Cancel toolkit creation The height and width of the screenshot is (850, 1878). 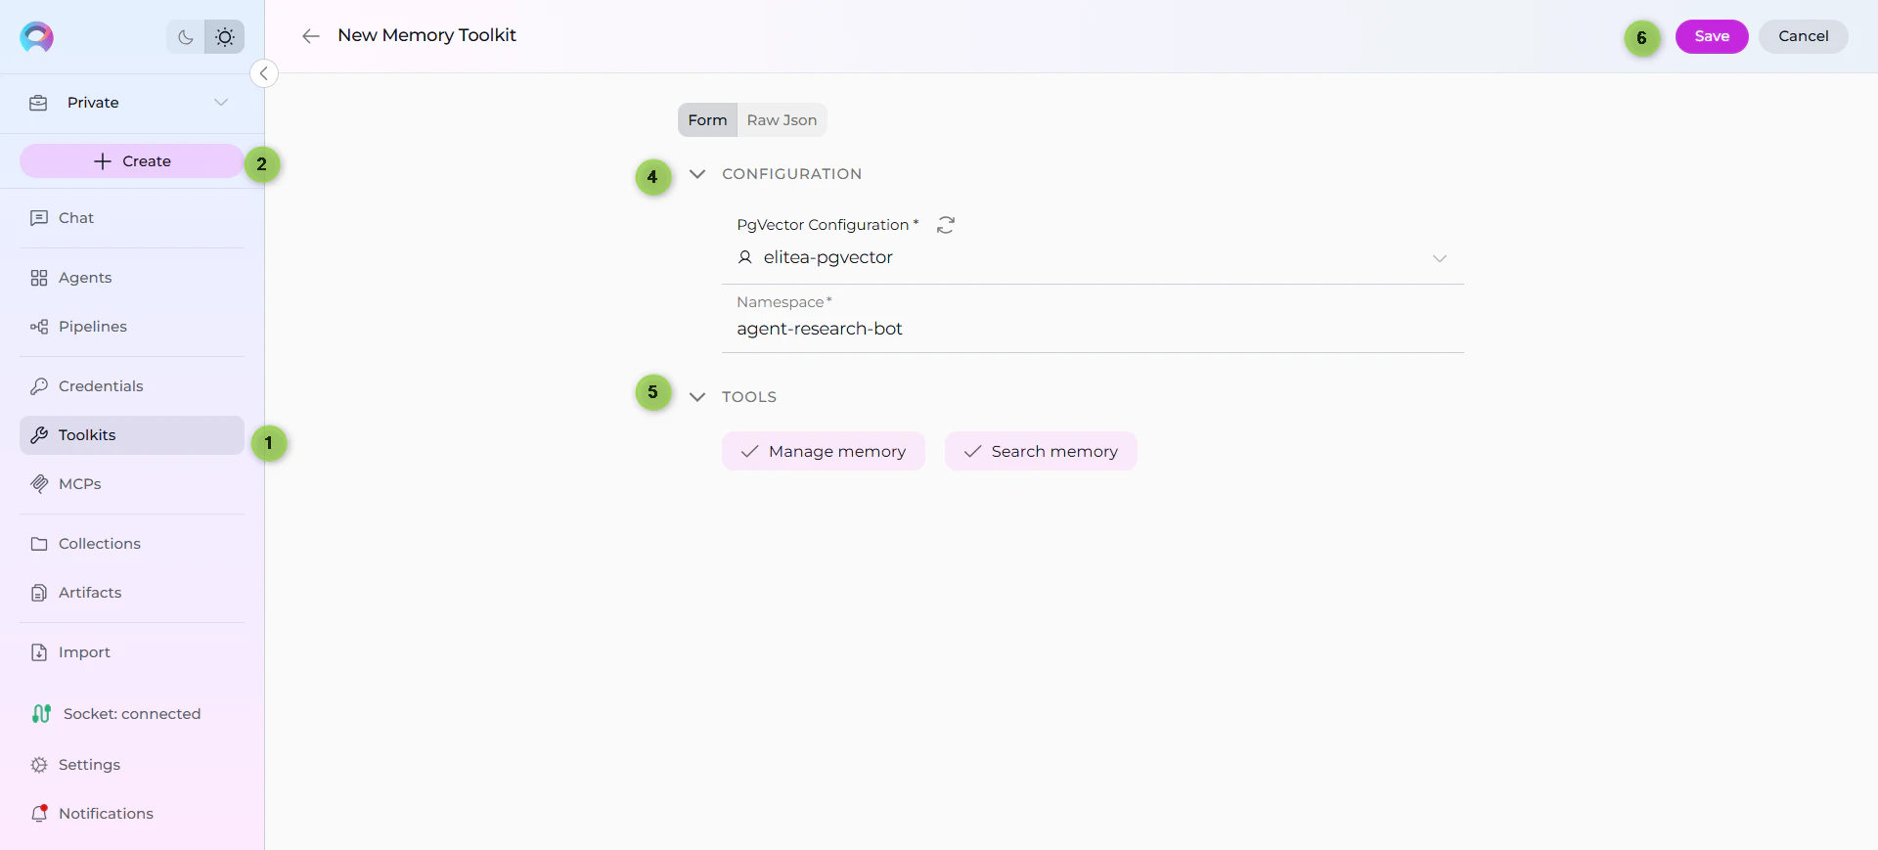(x=1804, y=36)
